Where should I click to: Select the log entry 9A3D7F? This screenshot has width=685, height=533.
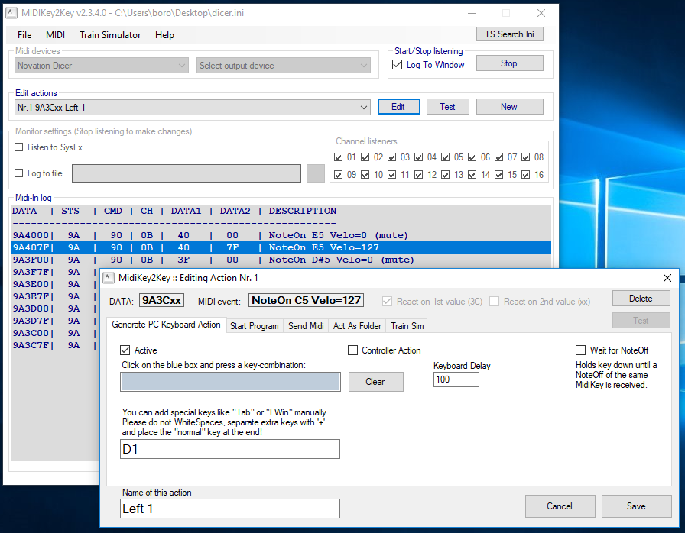(x=55, y=321)
